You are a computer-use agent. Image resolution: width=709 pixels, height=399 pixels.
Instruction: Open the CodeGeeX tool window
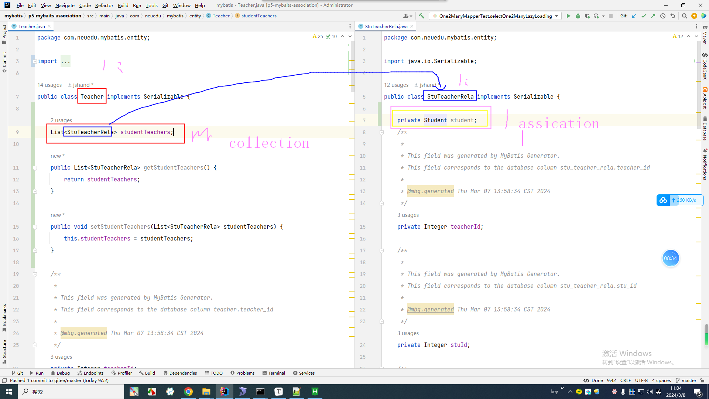pyautogui.click(x=705, y=66)
